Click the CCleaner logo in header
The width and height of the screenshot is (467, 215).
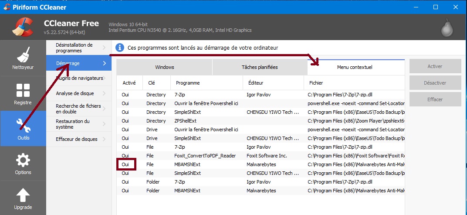pyautogui.click(x=23, y=27)
